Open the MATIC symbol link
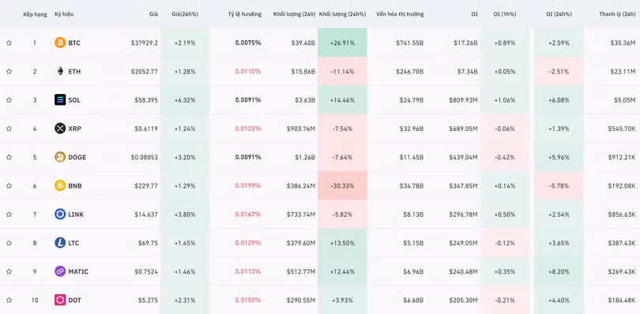The image size is (640, 314). tap(78, 271)
